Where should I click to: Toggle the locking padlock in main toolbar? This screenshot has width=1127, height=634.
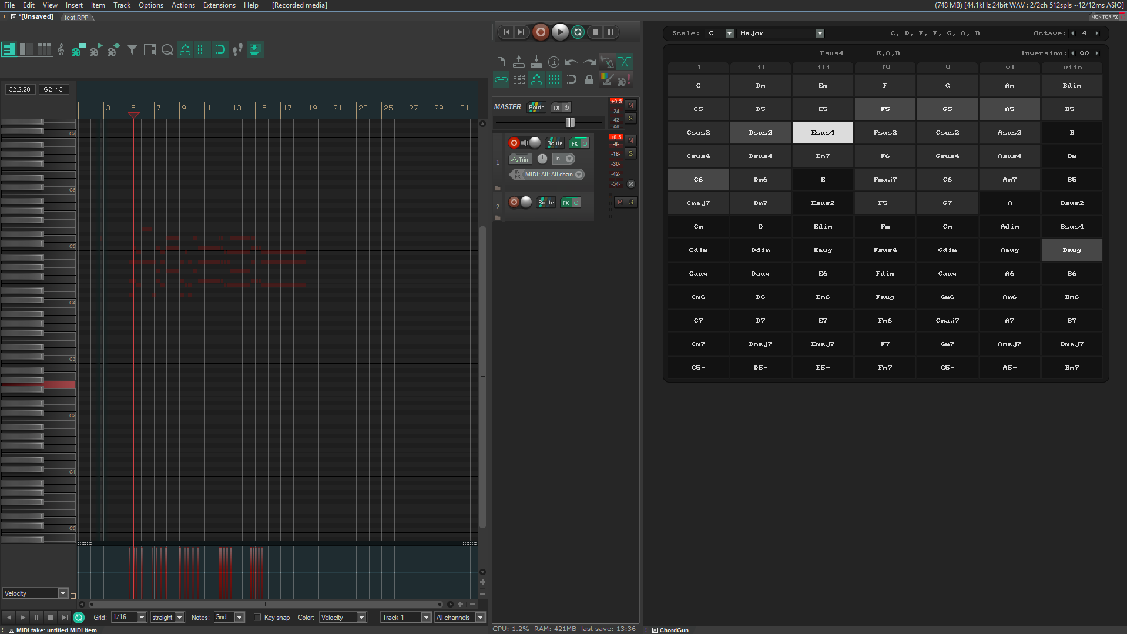coord(589,79)
